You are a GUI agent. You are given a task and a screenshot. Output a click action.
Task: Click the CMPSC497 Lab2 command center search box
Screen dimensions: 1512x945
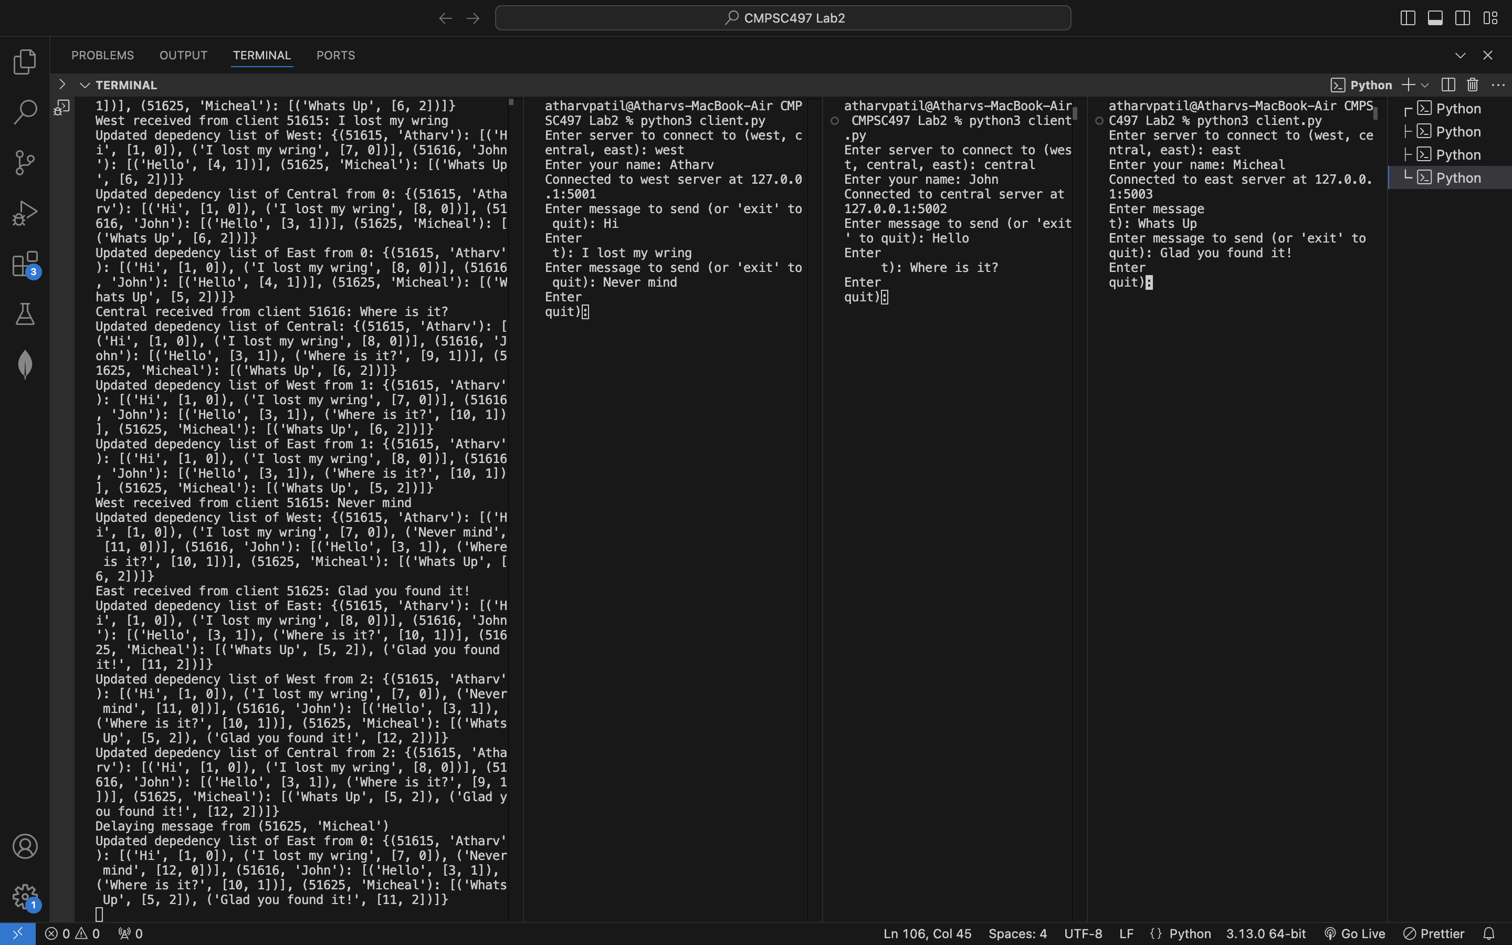pyautogui.click(x=783, y=18)
